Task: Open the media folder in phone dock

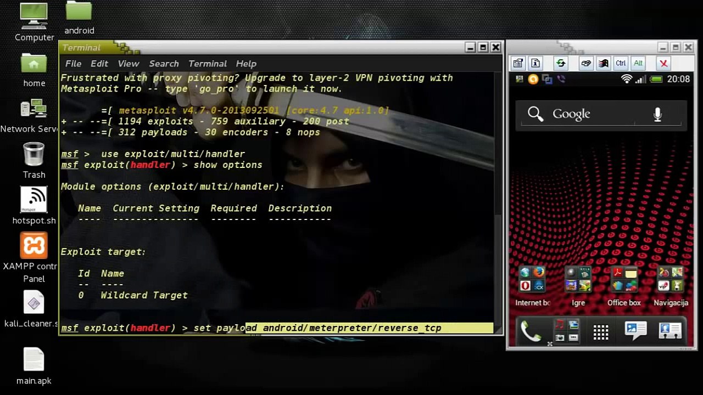Action: tap(566, 331)
